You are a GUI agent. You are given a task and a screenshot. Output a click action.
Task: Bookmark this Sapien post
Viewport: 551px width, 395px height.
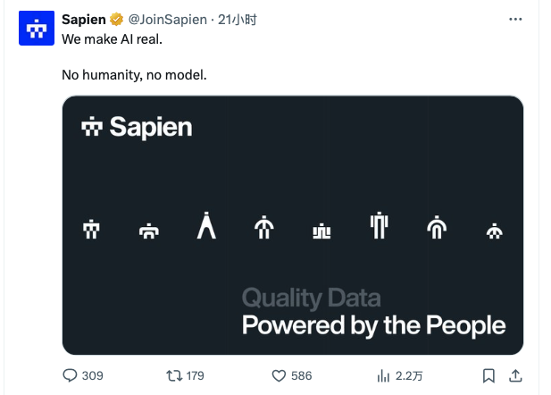point(488,375)
